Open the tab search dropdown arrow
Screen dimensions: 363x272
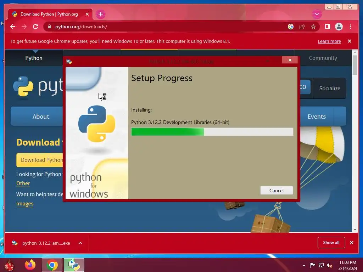pos(317,14)
